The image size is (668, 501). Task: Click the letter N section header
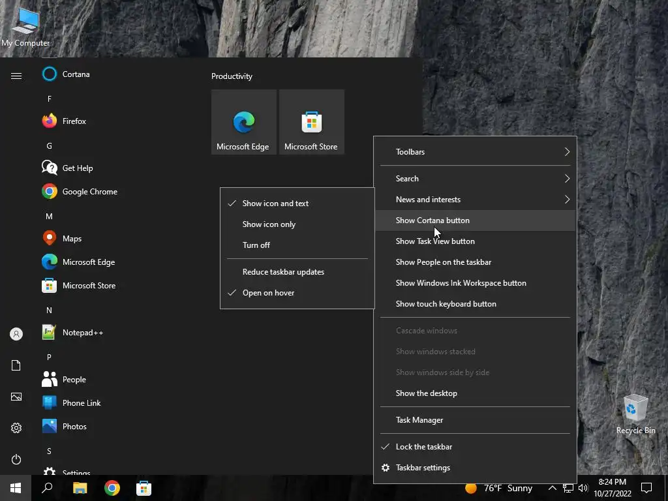pyautogui.click(x=50, y=310)
